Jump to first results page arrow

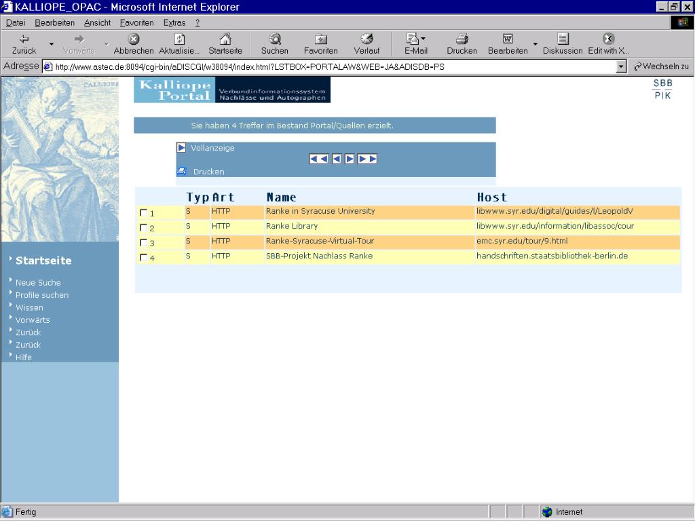coord(318,159)
